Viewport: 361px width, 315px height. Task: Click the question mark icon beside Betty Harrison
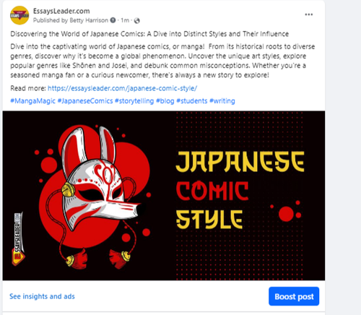[x=113, y=20]
